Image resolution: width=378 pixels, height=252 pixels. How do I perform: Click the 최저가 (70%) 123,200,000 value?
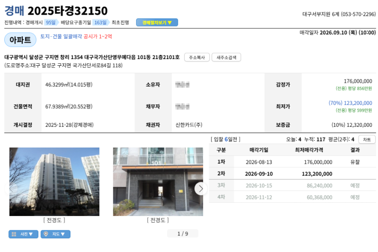(350, 103)
